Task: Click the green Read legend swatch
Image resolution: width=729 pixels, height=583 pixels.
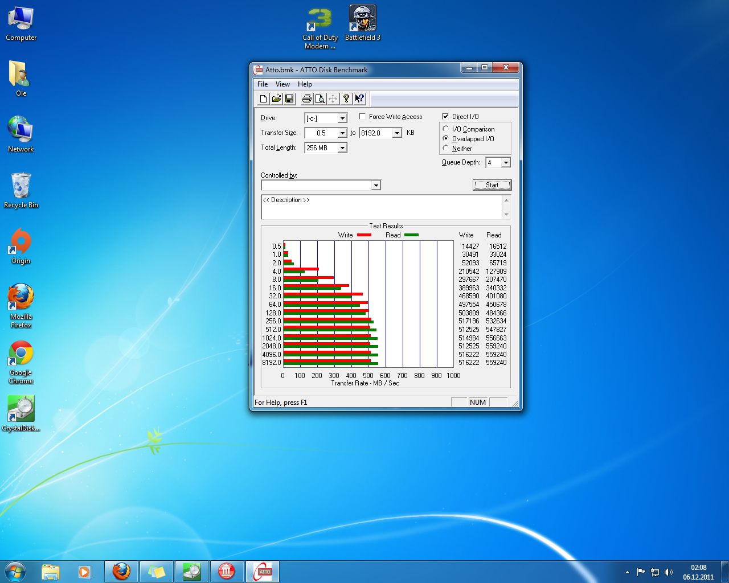Action: point(411,235)
